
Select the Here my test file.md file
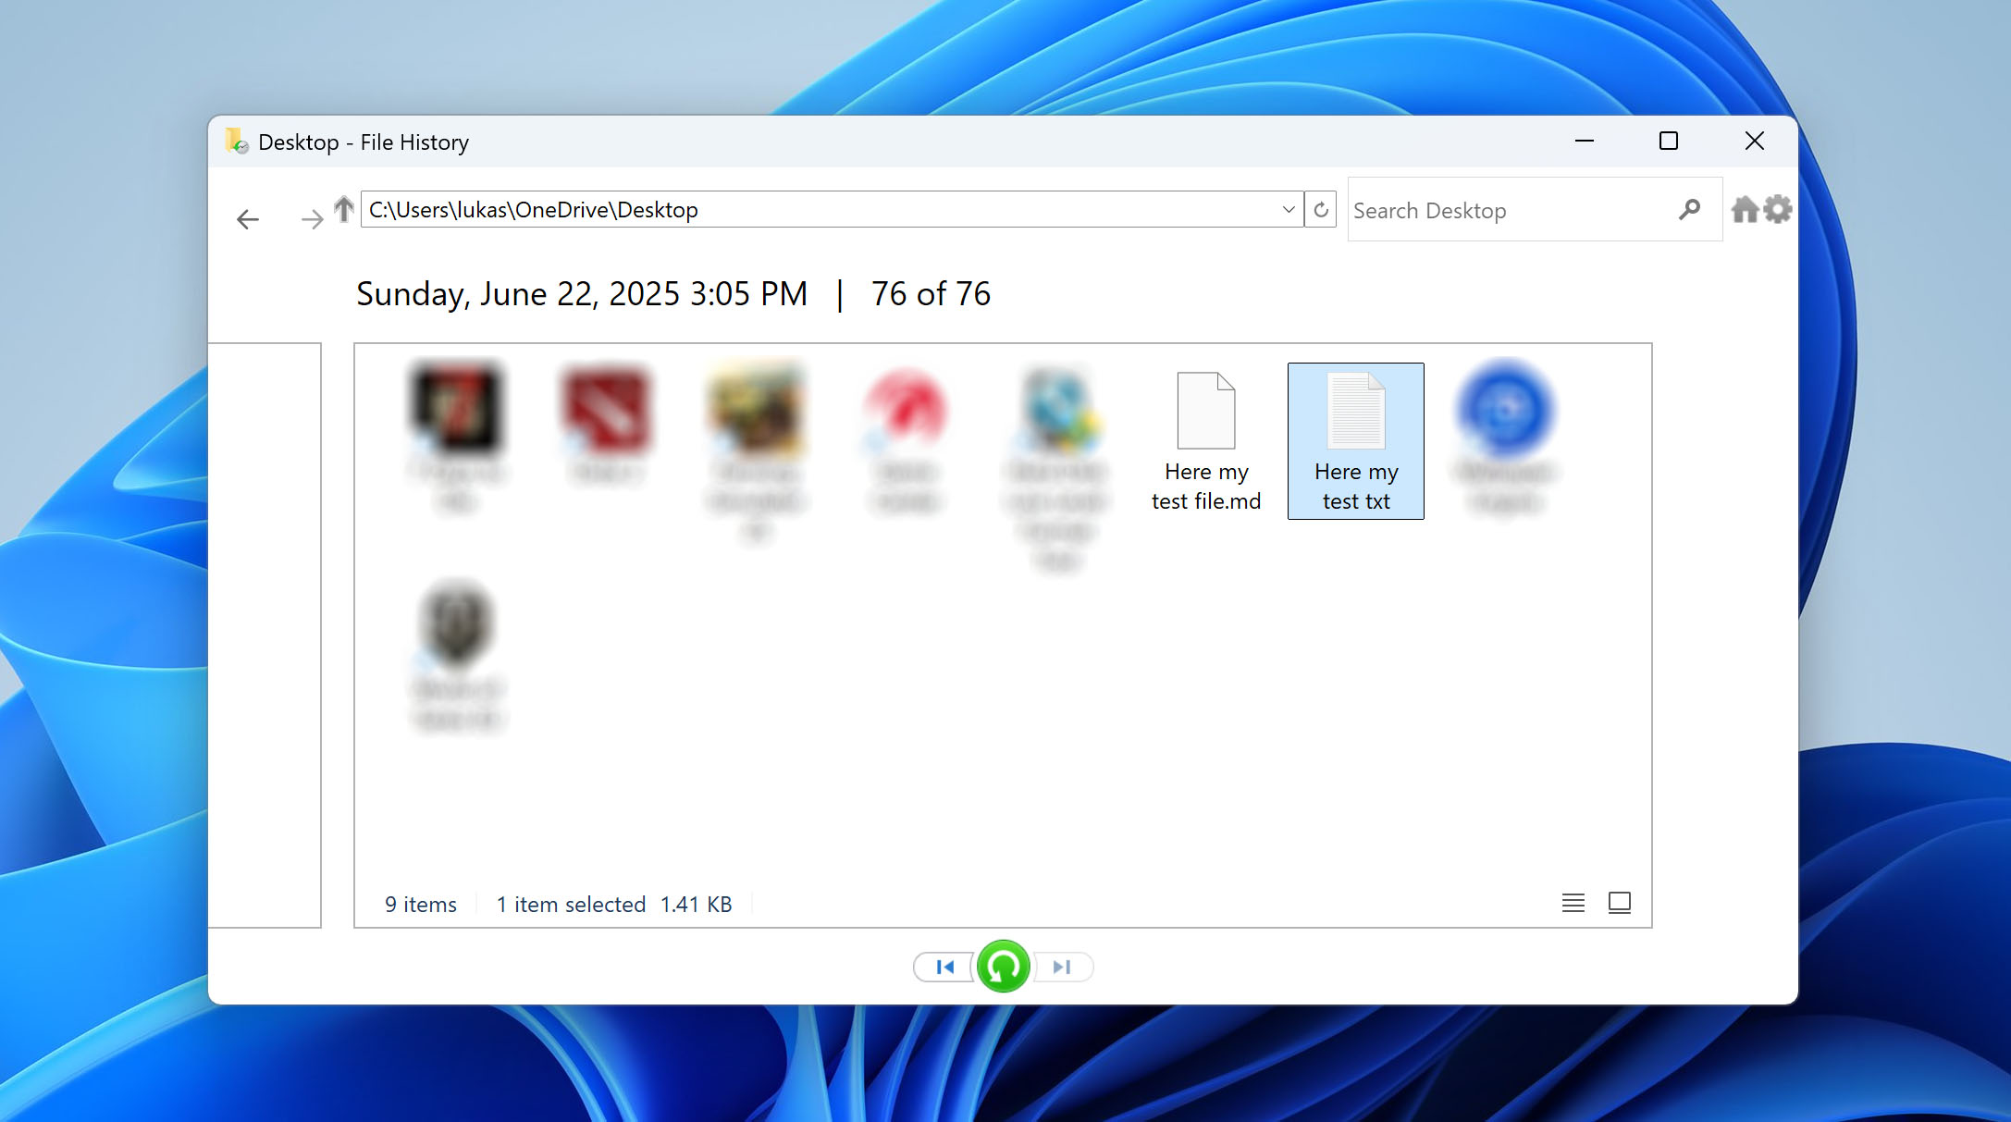tap(1206, 441)
